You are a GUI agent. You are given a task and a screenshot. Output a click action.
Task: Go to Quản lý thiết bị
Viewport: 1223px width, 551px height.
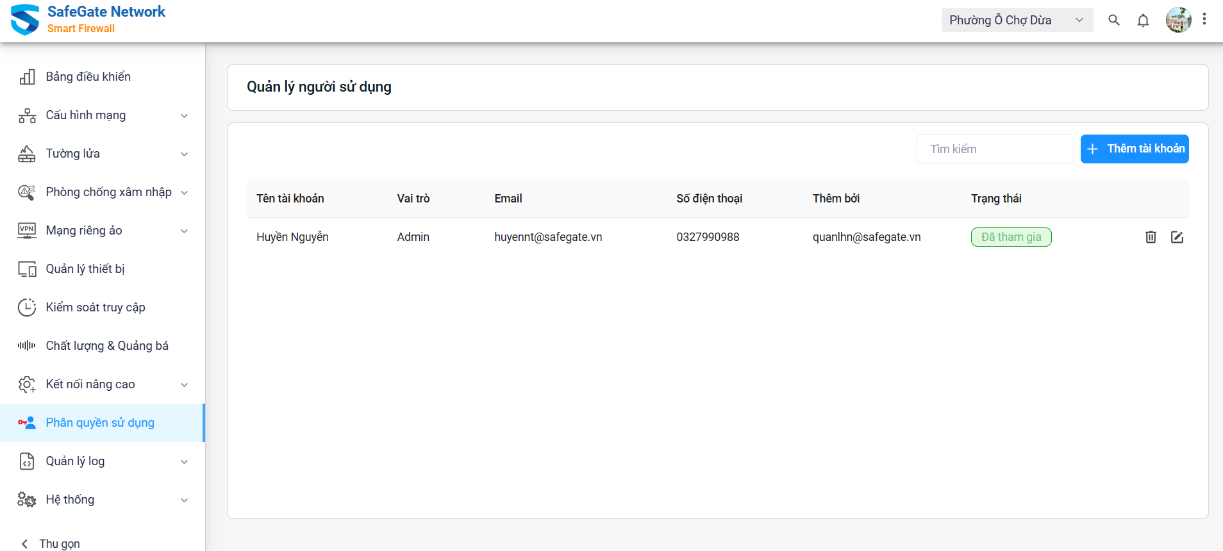coord(85,269)
